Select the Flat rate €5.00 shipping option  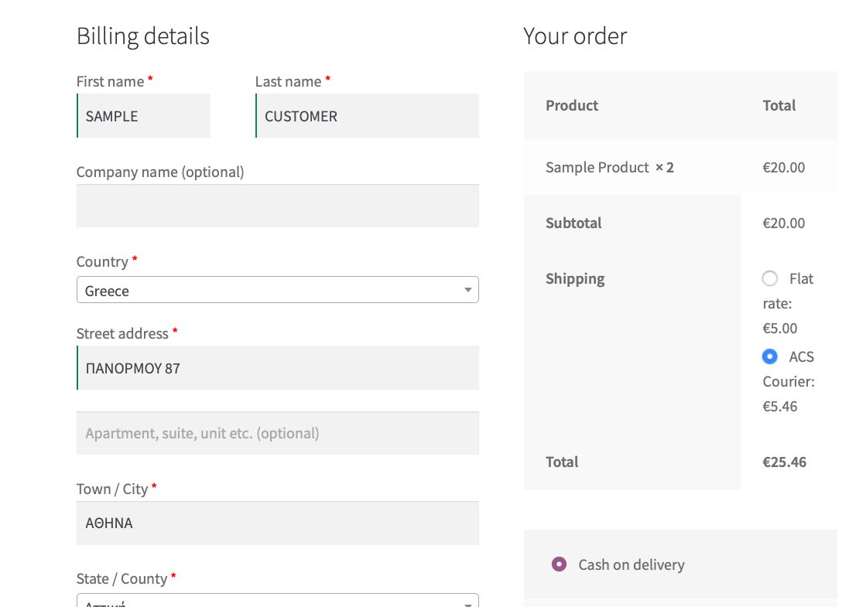(770, 278)
